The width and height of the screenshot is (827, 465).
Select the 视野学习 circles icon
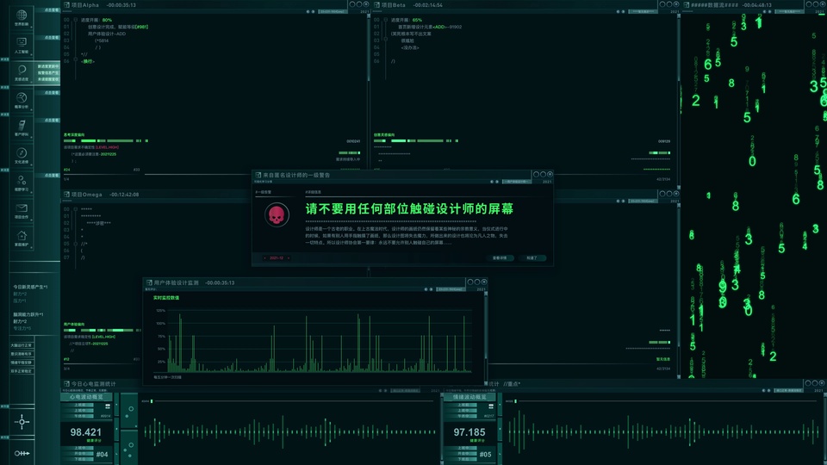tap(22, 180)
